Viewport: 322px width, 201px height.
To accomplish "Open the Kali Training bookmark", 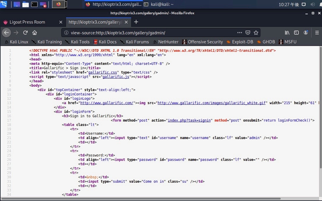I will 47,42.
